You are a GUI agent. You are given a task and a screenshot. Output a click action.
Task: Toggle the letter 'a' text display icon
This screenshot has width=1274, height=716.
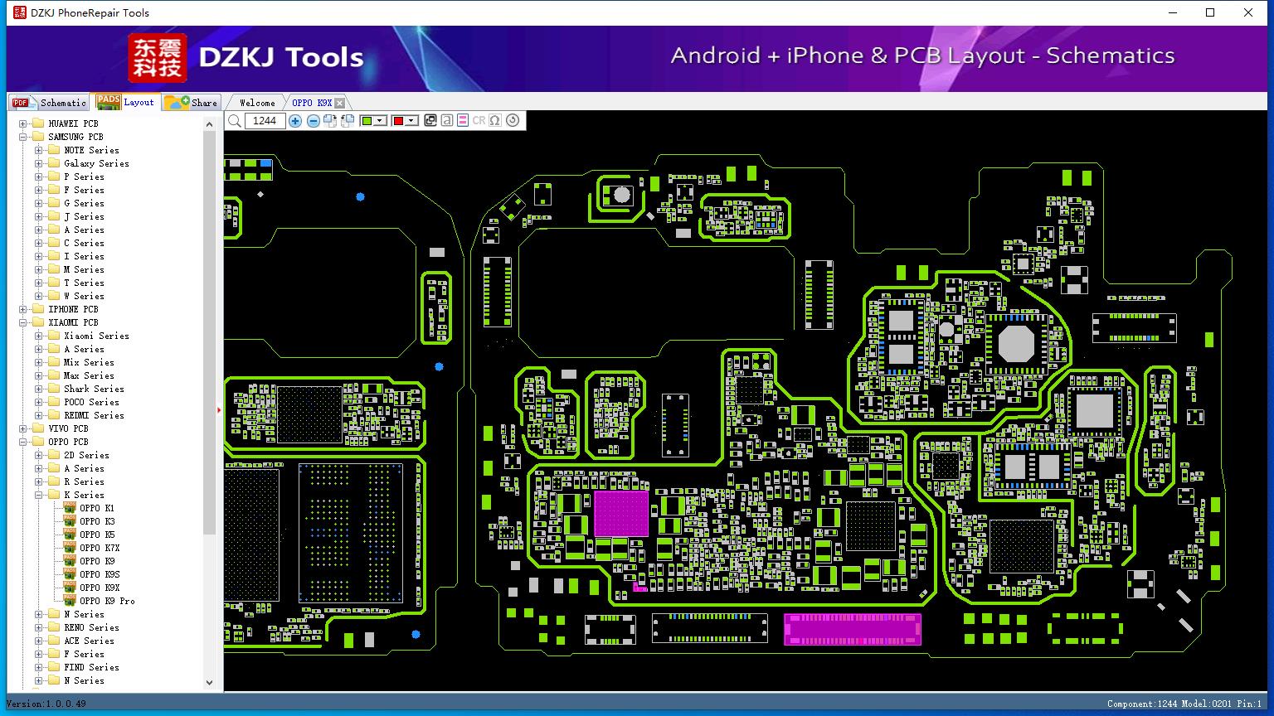447,121
